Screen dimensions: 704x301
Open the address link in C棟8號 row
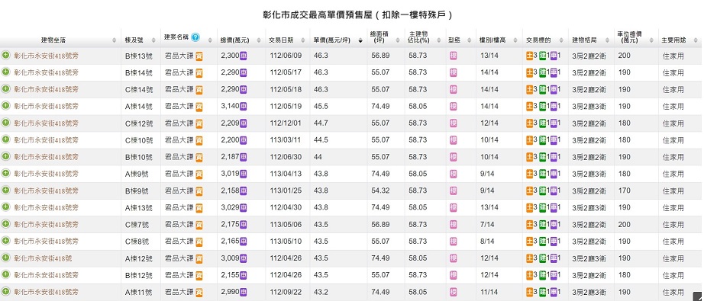click(x=47, y=242)
